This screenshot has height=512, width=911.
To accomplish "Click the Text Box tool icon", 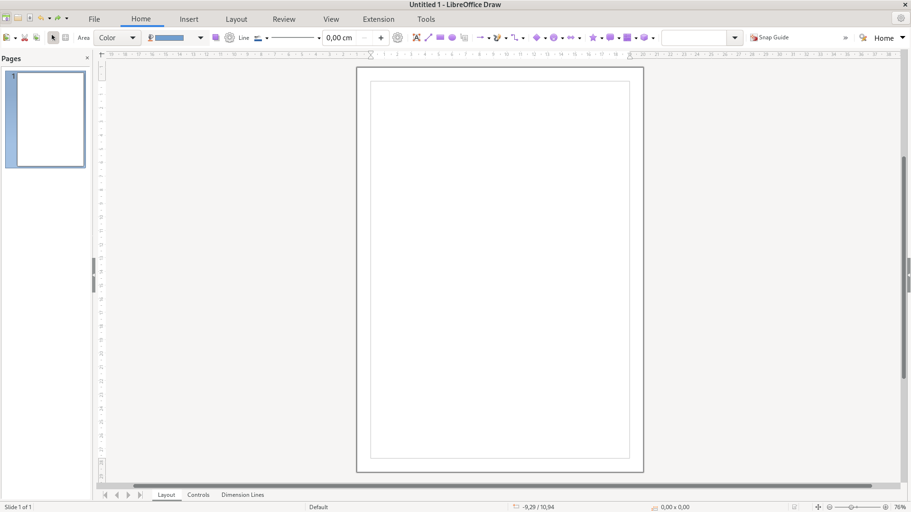I will (416, 37).
